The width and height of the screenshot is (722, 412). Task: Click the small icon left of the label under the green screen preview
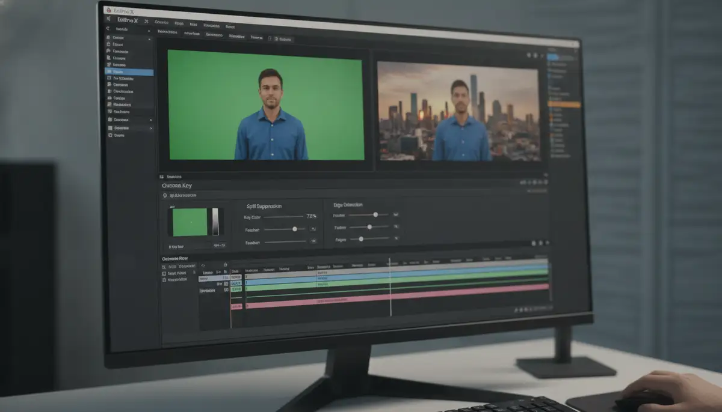point(161,177)
